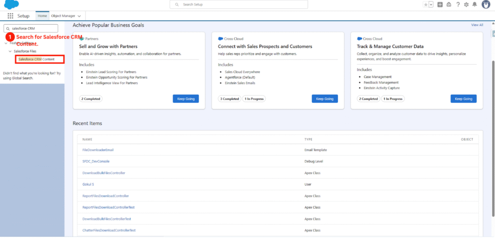Viewport: 495px width, 238px height.
Task: Click the Track & Manage Customer Data heading
Action: tap(390, 46)
